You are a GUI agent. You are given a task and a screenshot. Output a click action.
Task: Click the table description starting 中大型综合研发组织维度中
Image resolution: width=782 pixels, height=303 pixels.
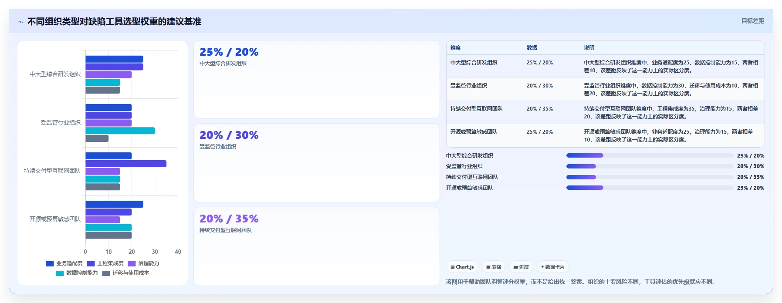pyautogui.click(x=671, y=66)
